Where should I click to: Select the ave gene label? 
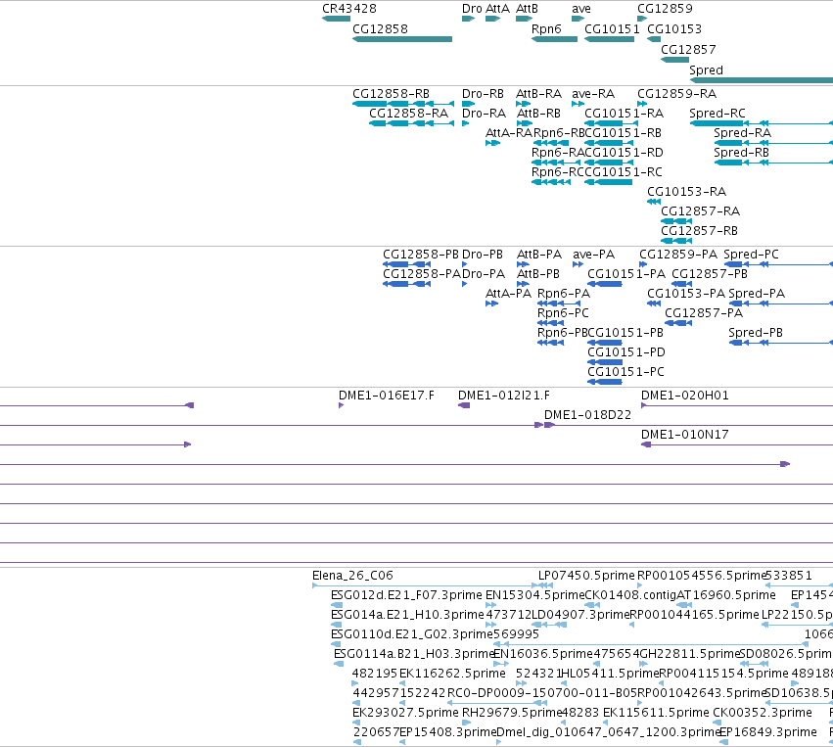point(581,9)
